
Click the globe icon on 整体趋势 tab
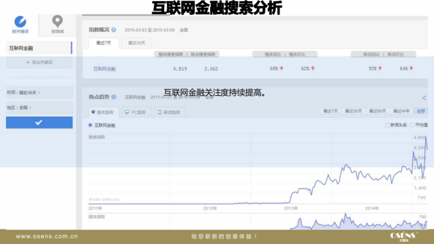93,111
